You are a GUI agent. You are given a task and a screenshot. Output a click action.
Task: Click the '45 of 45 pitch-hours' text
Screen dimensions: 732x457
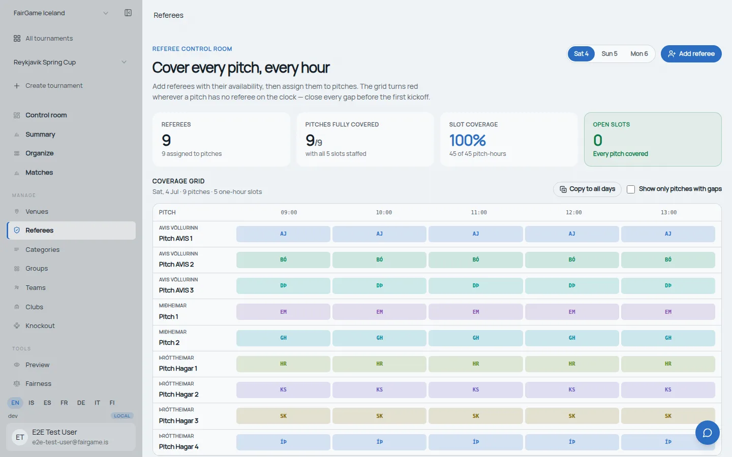477,154
